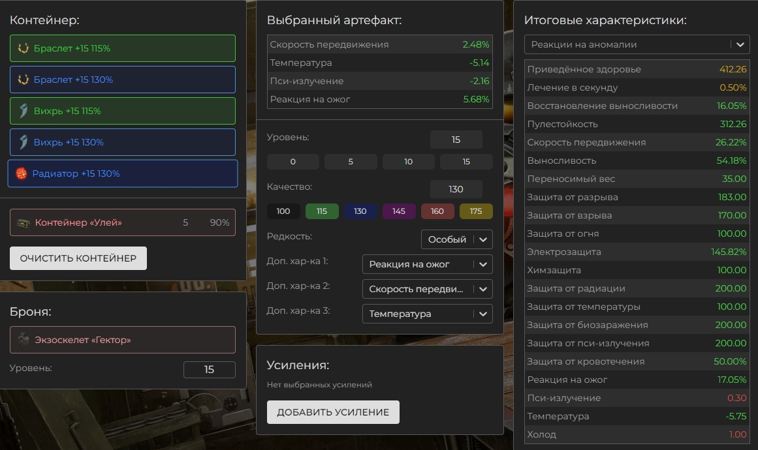Click the Экзоскелет «Гектор» armor icon

(24, 340)
